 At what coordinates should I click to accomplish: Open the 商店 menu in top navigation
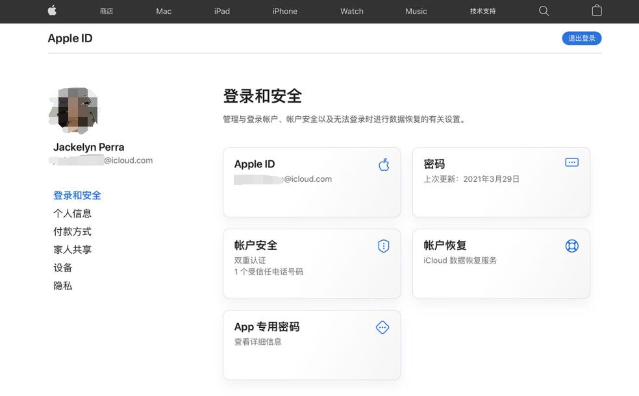[x=106, y=11]
